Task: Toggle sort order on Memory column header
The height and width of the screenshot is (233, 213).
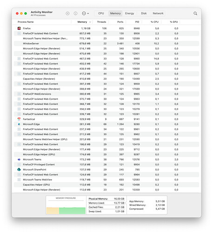Action: pos(82,22)
